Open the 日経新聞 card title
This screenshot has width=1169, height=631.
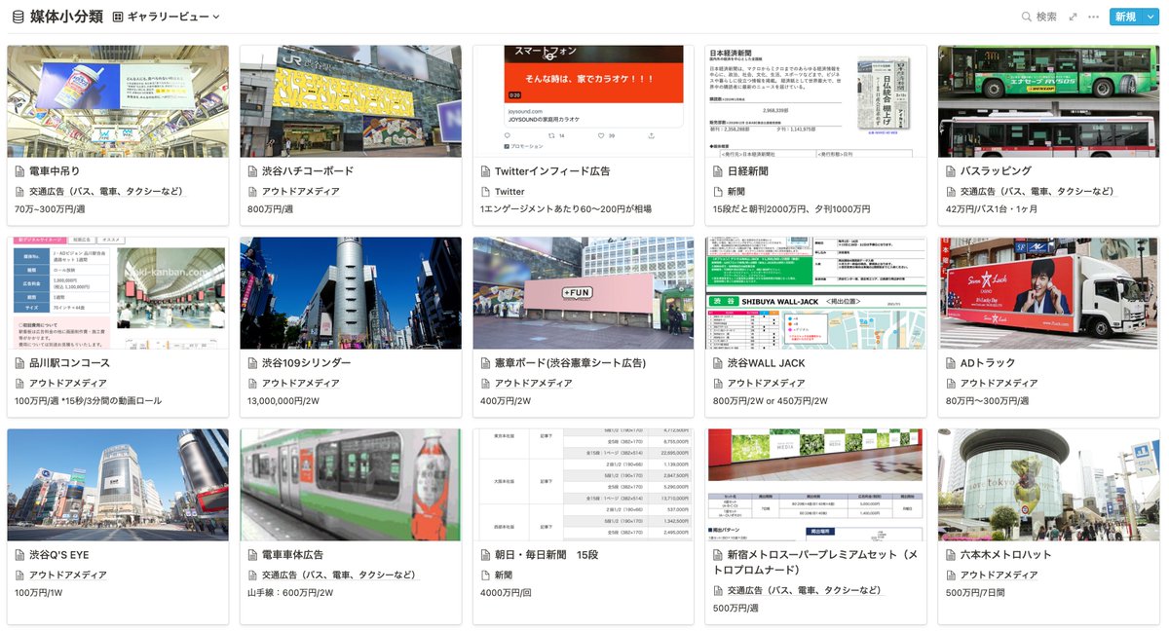[747, 171]
